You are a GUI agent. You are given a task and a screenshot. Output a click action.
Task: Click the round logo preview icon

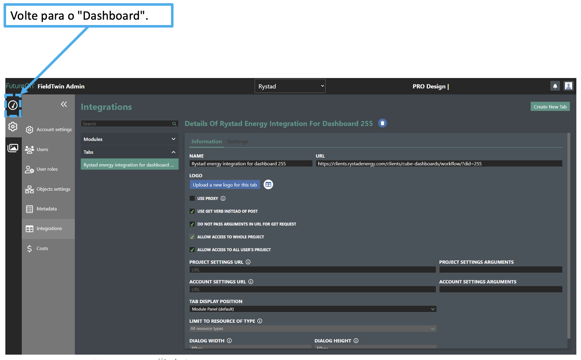pos(268,185)
